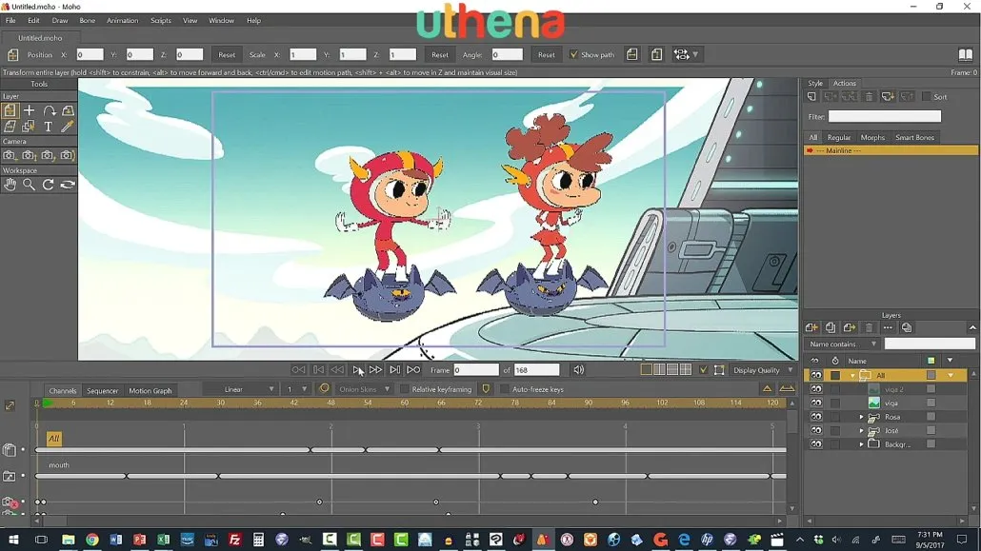Screen dimensions: 981x551
Task: Select the Set Origin crosshair tool
Action: pyautogui.click(x=29, y=110)
